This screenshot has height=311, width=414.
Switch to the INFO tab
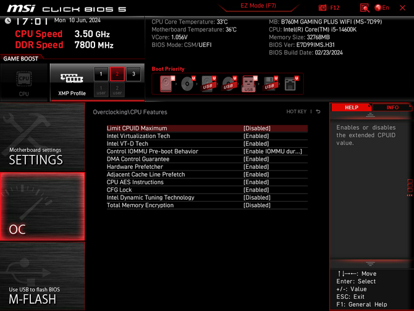392,108
